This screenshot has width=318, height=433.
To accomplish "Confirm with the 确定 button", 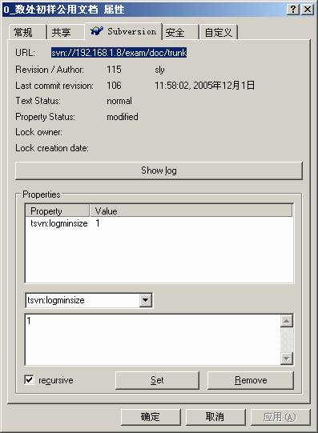I will (151, 417).
